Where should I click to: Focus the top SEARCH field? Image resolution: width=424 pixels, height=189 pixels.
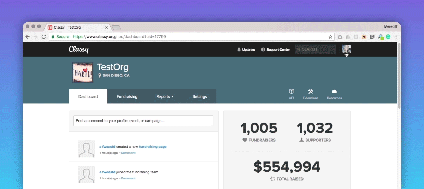click(x=316, y=49)
